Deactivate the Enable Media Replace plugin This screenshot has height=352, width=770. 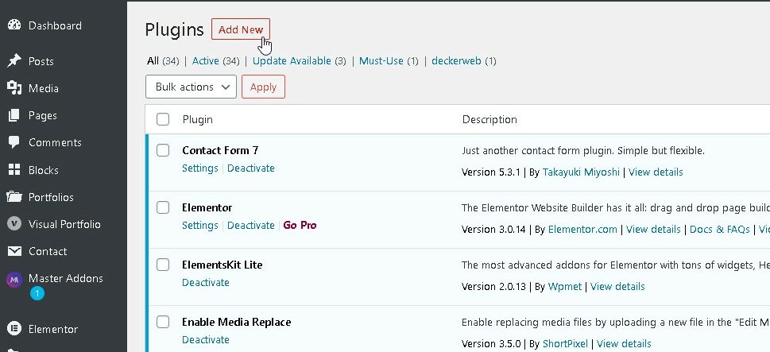pos(206,339)
